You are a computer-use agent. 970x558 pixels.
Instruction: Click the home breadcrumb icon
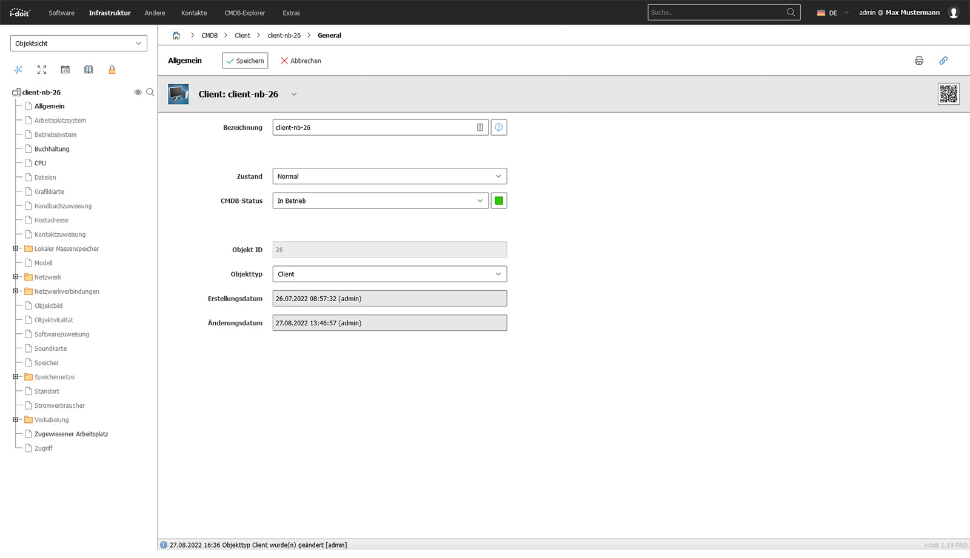(176, 36)
